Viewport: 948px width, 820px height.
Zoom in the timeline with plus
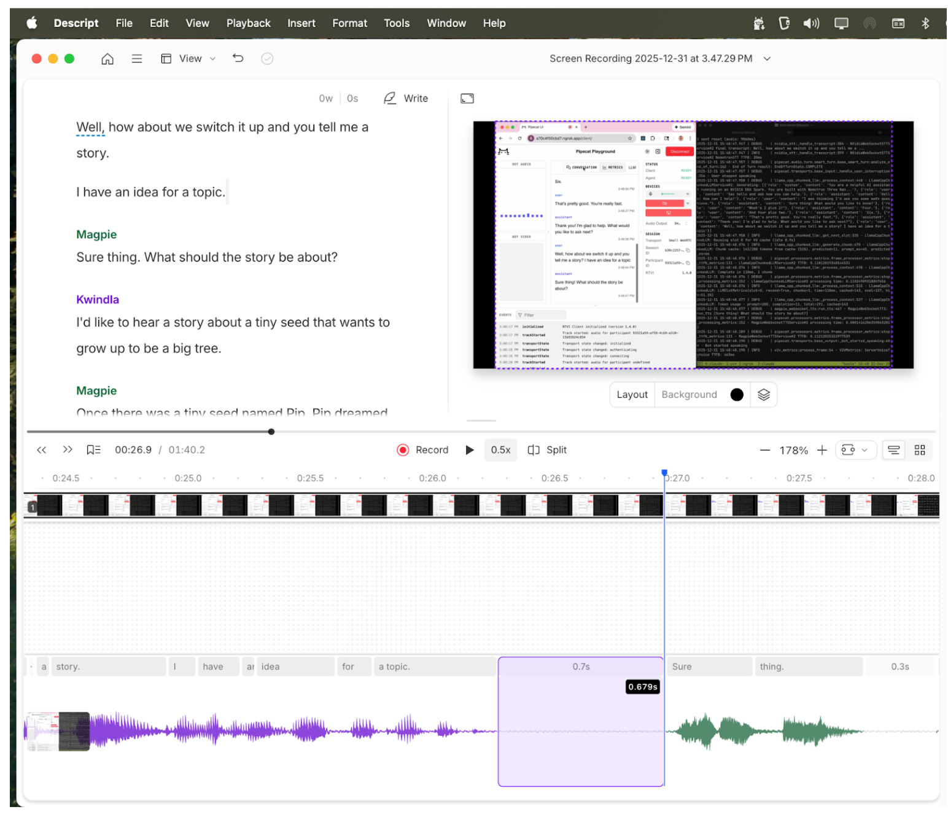pyautogui.click(x=822, y=451)
